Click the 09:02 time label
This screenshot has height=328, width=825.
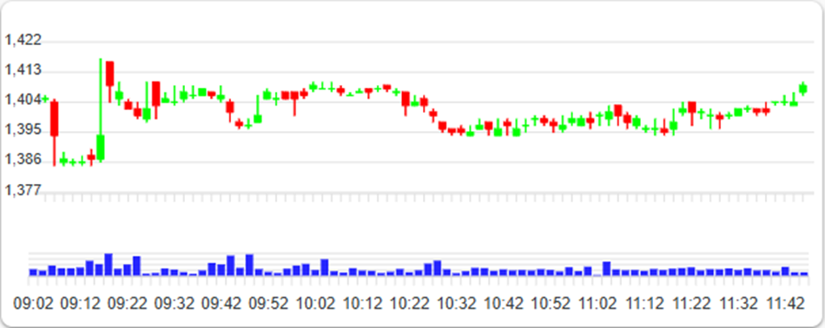click(34, 304)
